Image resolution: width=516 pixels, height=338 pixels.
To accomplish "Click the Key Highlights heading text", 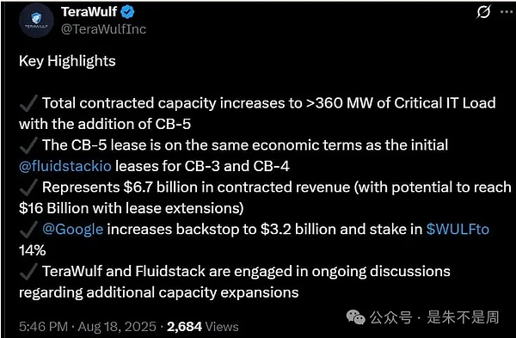I will click(67, 61).
